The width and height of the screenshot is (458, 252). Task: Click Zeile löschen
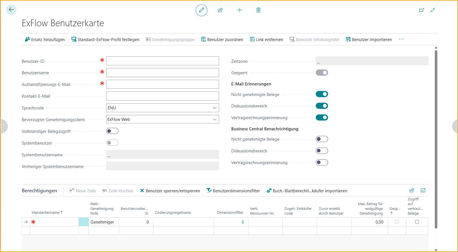[x=118, y=191]
